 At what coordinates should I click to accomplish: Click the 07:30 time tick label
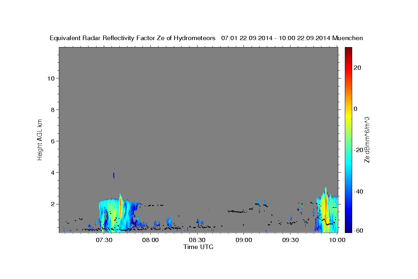tap(104, 240)
